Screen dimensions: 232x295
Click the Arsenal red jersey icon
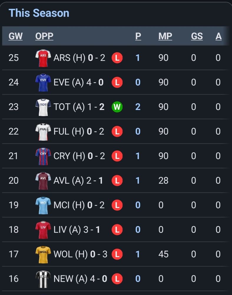[x=43, y=58]
